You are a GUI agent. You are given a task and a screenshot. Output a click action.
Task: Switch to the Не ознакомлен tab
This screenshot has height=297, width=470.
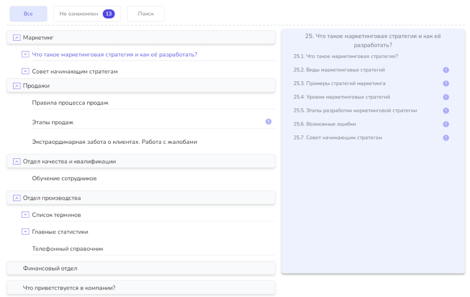(x=79, y=14)
